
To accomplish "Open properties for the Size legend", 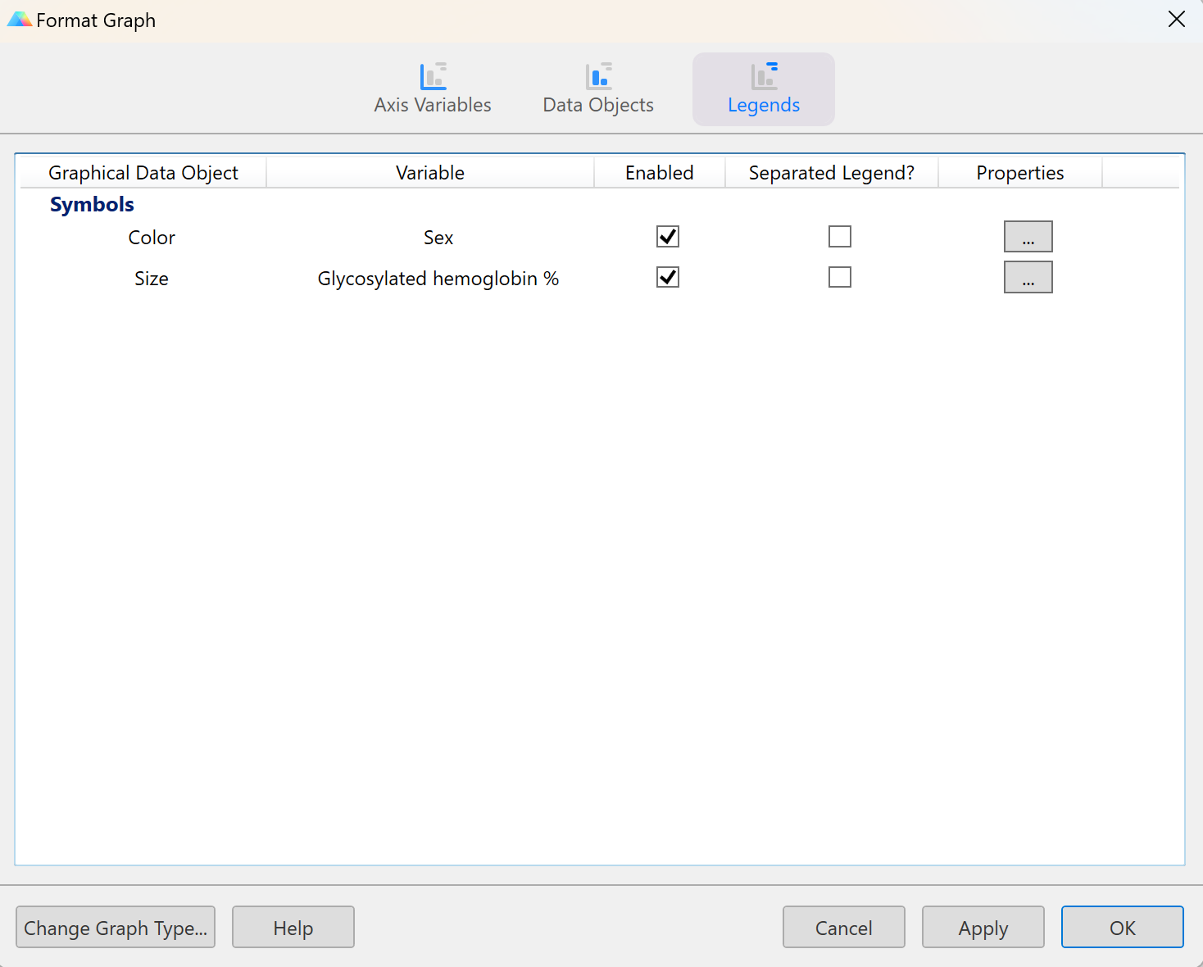I will coord(1028,277).
